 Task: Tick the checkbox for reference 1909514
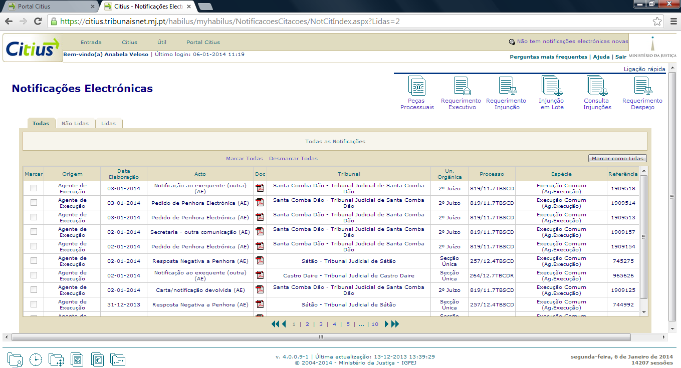pyautogui.click(x=34, y=203)
